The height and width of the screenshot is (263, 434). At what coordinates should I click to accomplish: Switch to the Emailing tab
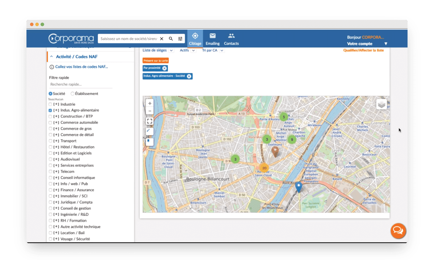pos(213,39)
